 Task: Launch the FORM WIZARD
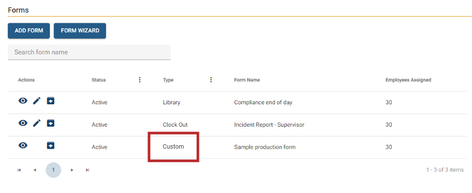tap(80, 31)
